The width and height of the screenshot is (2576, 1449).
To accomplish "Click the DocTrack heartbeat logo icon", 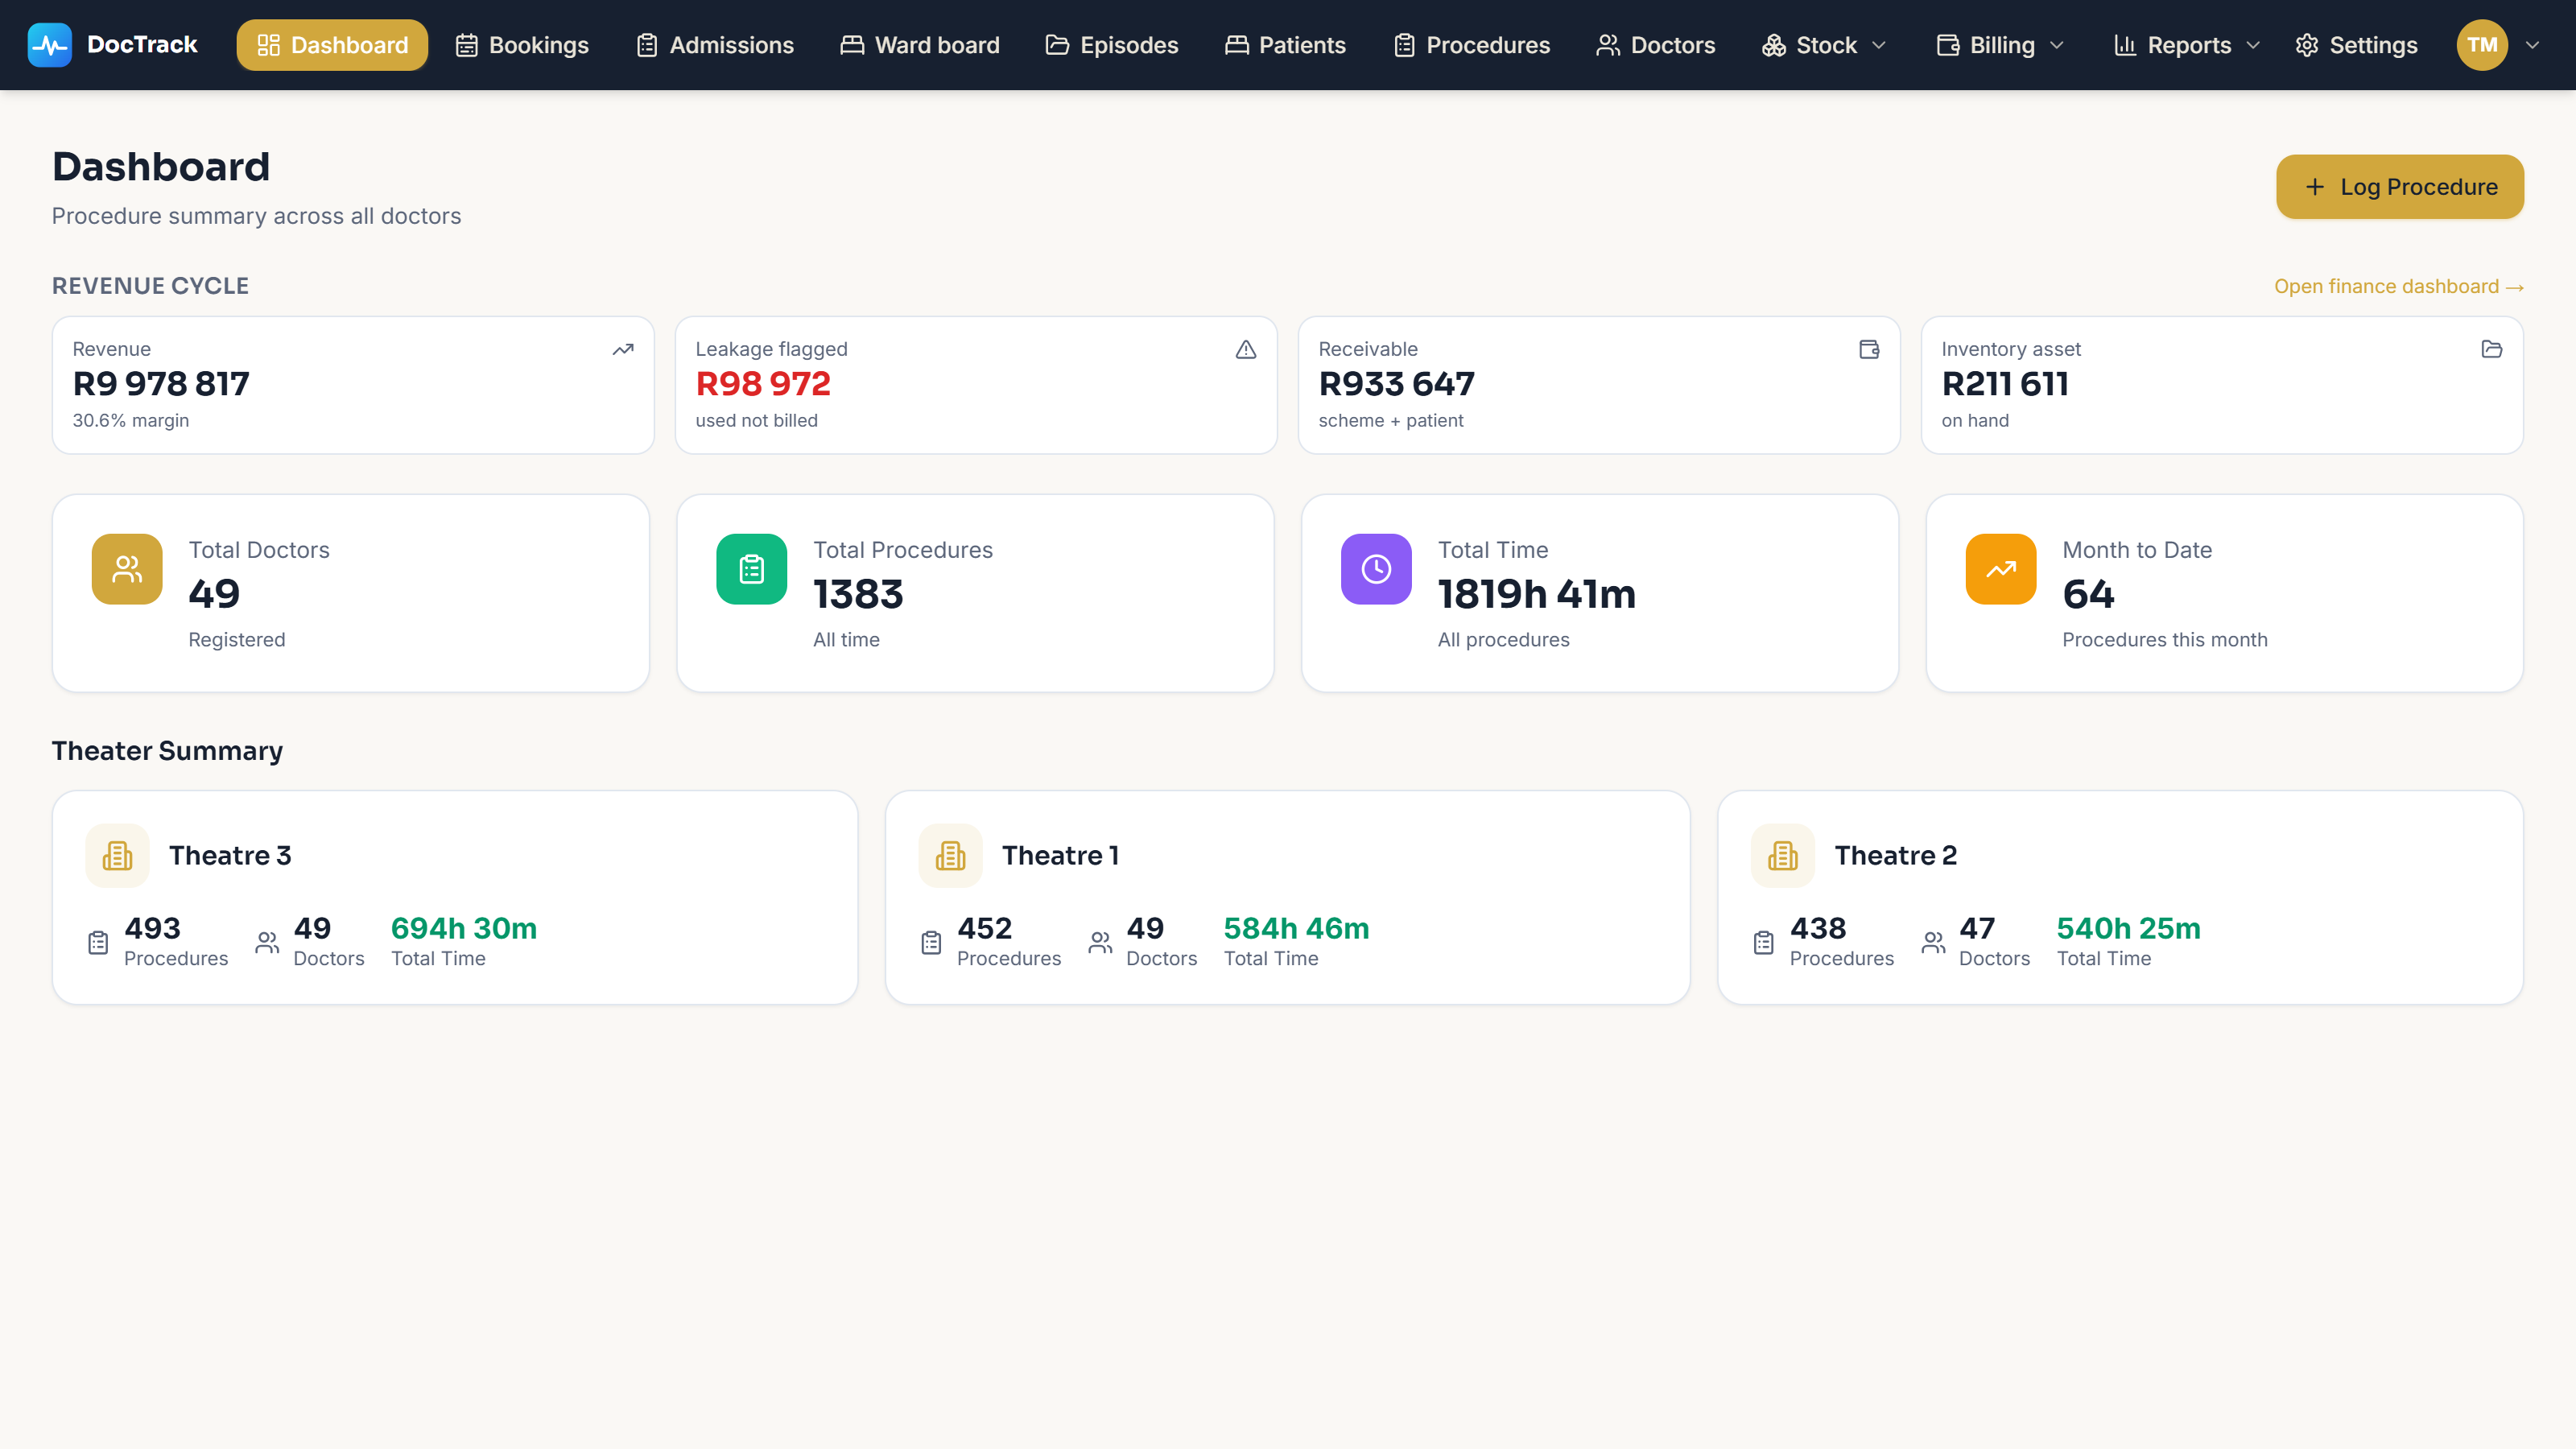I will 49,45.
